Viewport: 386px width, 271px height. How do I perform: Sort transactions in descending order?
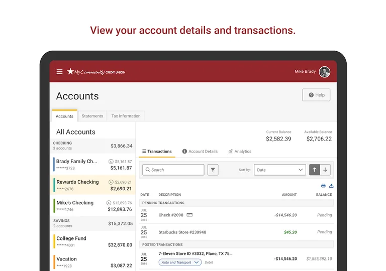(325, 170)
